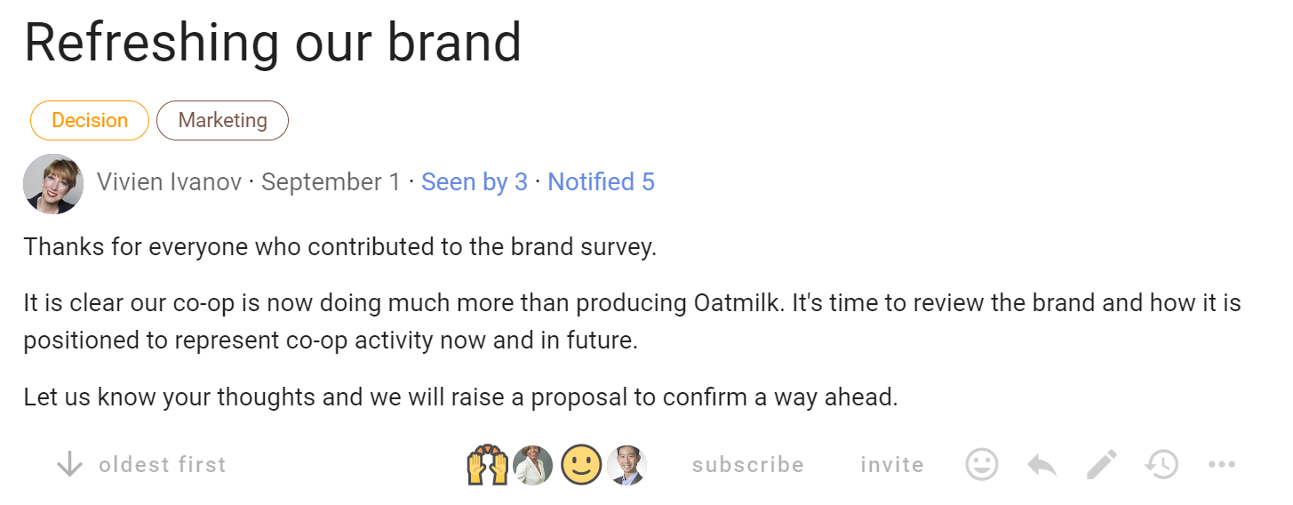Click the raised hands emoji reaction
The width and height of the screenshot is (1293, 505).
pyautogui.click(x=487, y=464)
